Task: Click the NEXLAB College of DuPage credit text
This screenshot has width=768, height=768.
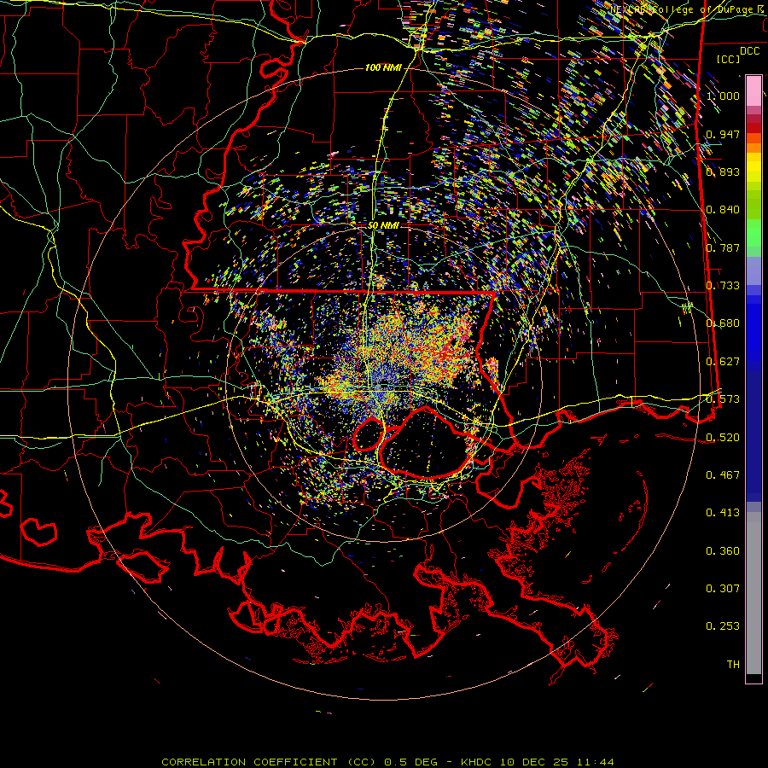Action: tap(686, 9)
